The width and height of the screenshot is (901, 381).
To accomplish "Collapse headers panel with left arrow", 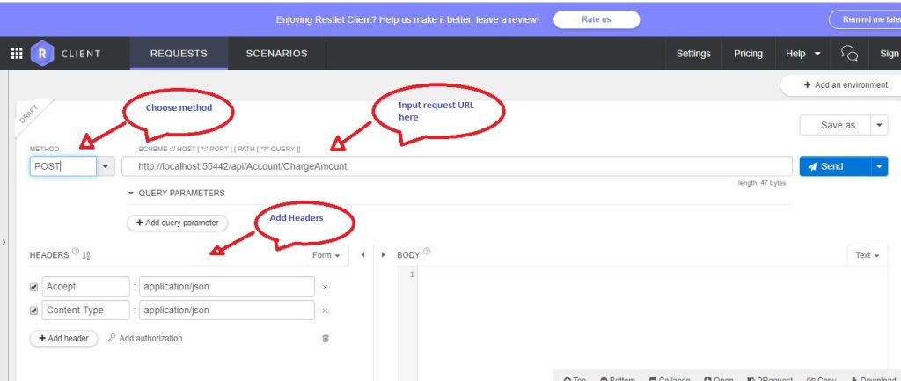I will point(363,255).
